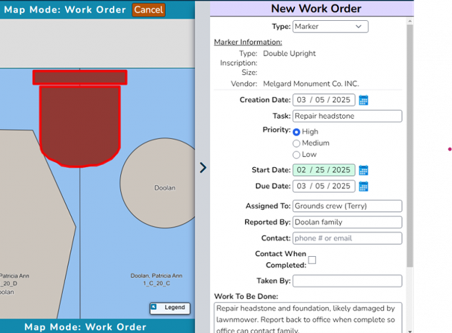Viewport: 452px width, 333px height.
Task: Click the Due Date field
Action: tap(324, 186)
